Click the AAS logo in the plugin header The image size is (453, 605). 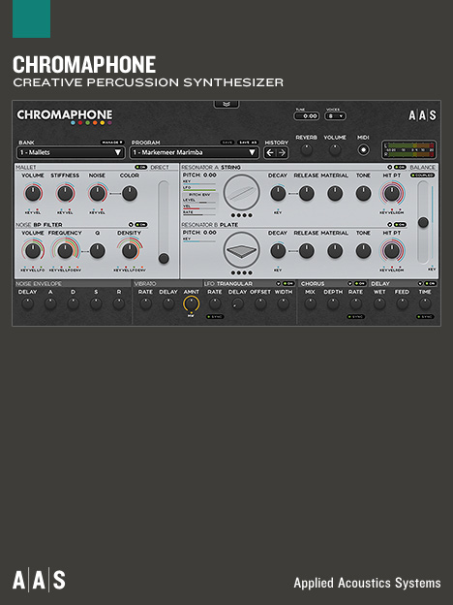(422, 115)
